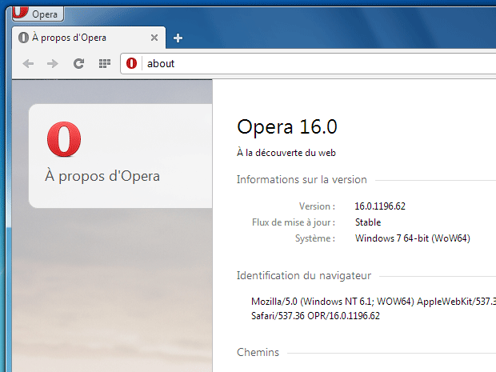Close the À propos d'Opera tab
This screenshot has height=372, width=496.
154,38
